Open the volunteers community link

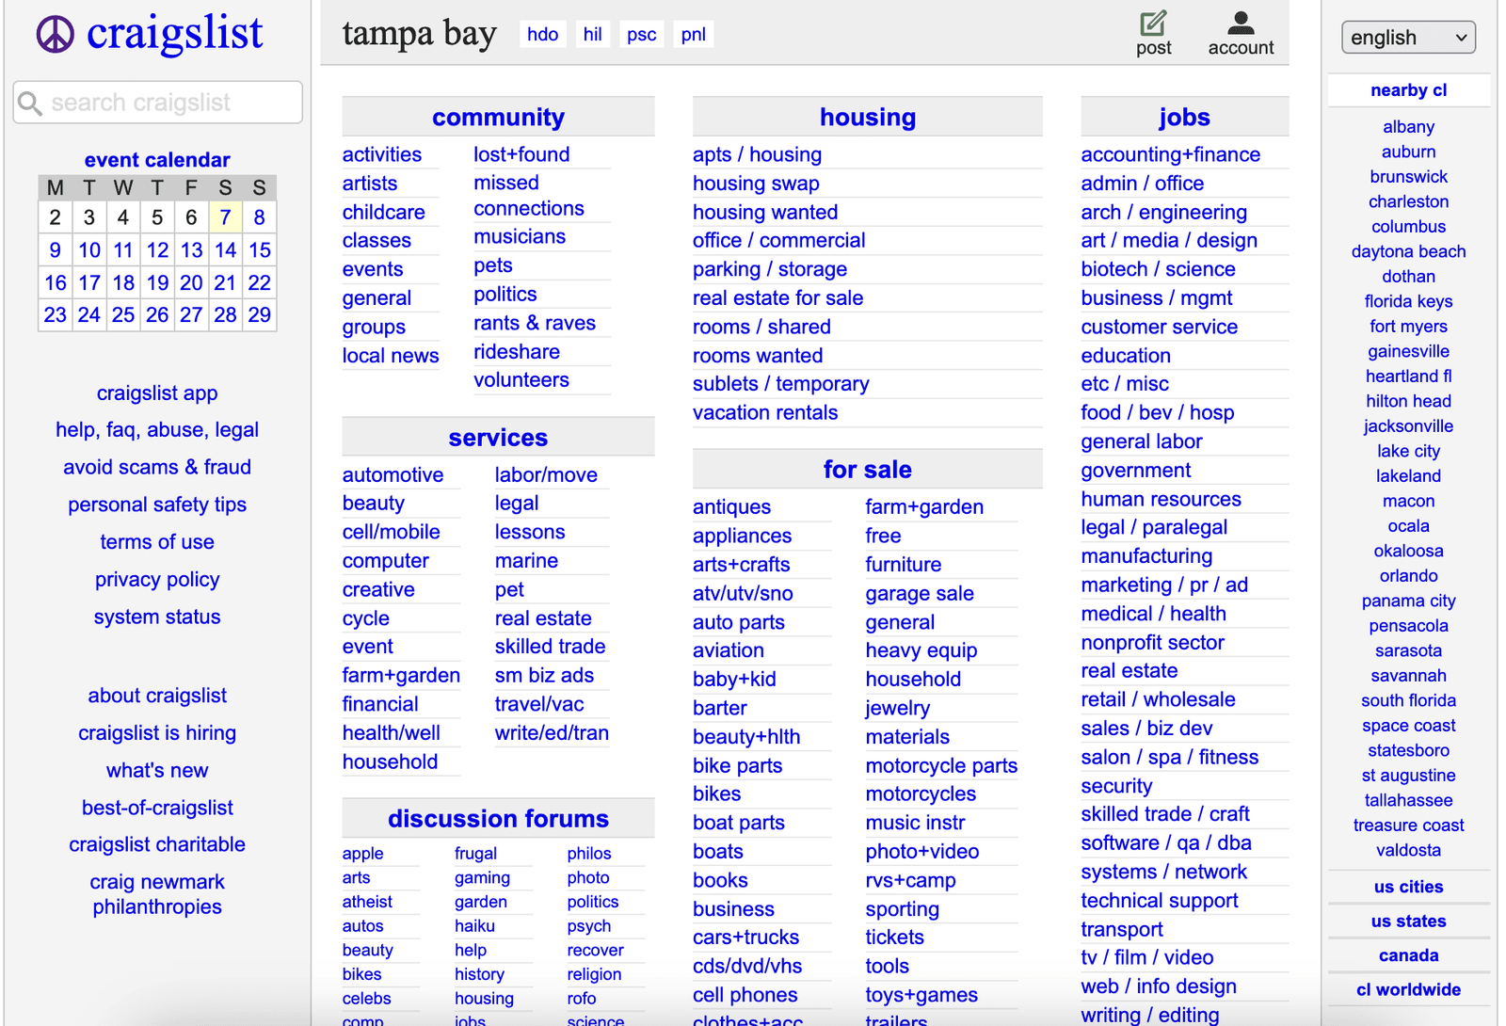(521, 380)
